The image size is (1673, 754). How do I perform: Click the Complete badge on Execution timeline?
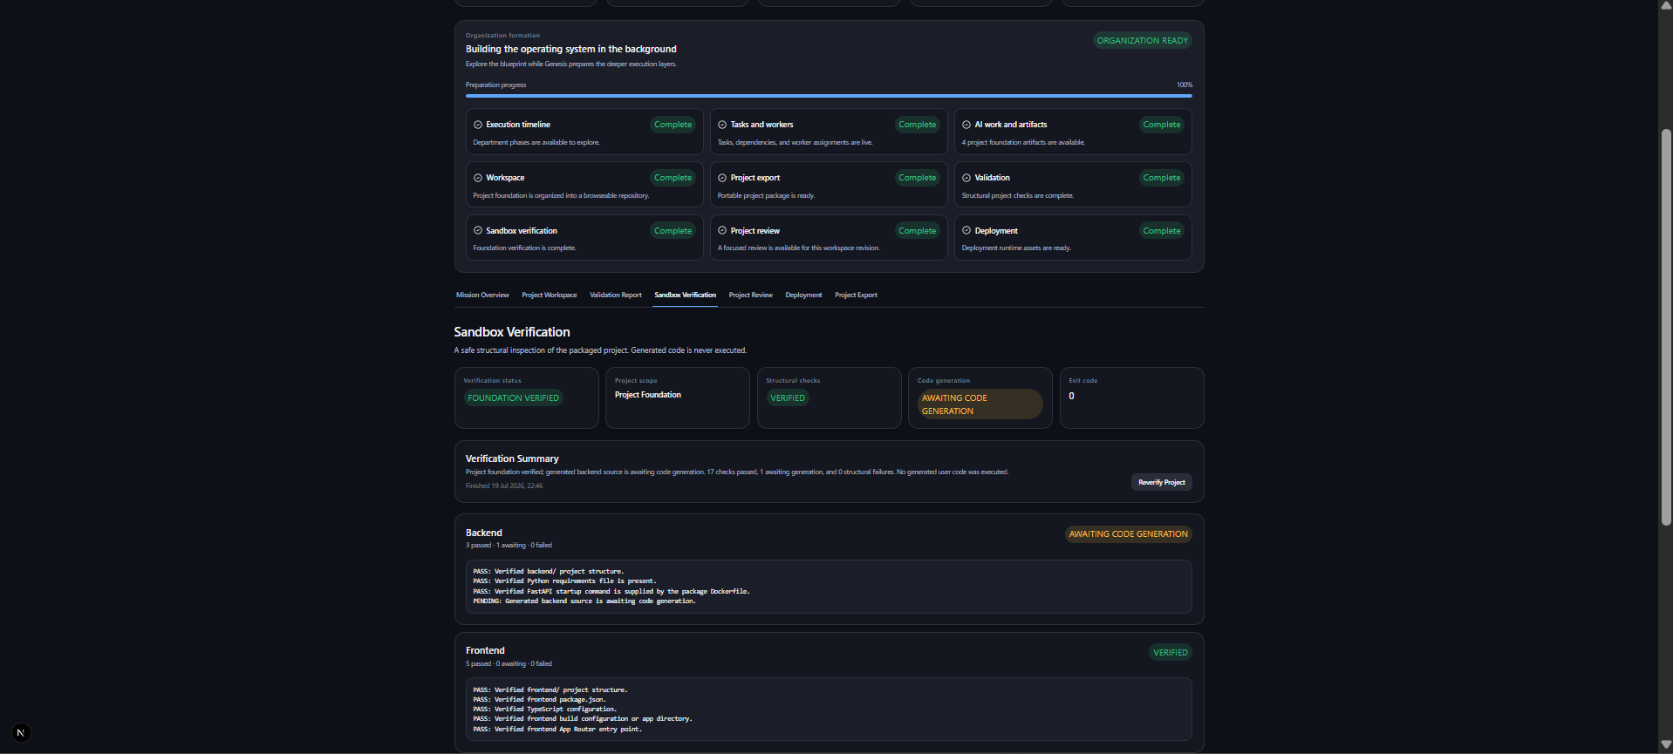pos(673,125)
